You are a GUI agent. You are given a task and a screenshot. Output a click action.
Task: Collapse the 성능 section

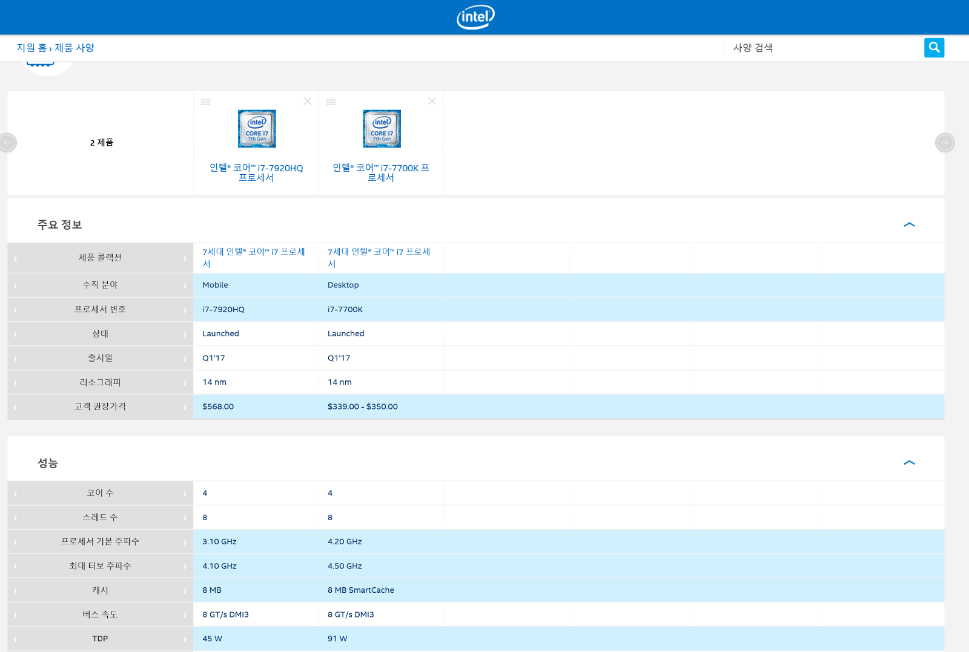click(x=909, y=463)
